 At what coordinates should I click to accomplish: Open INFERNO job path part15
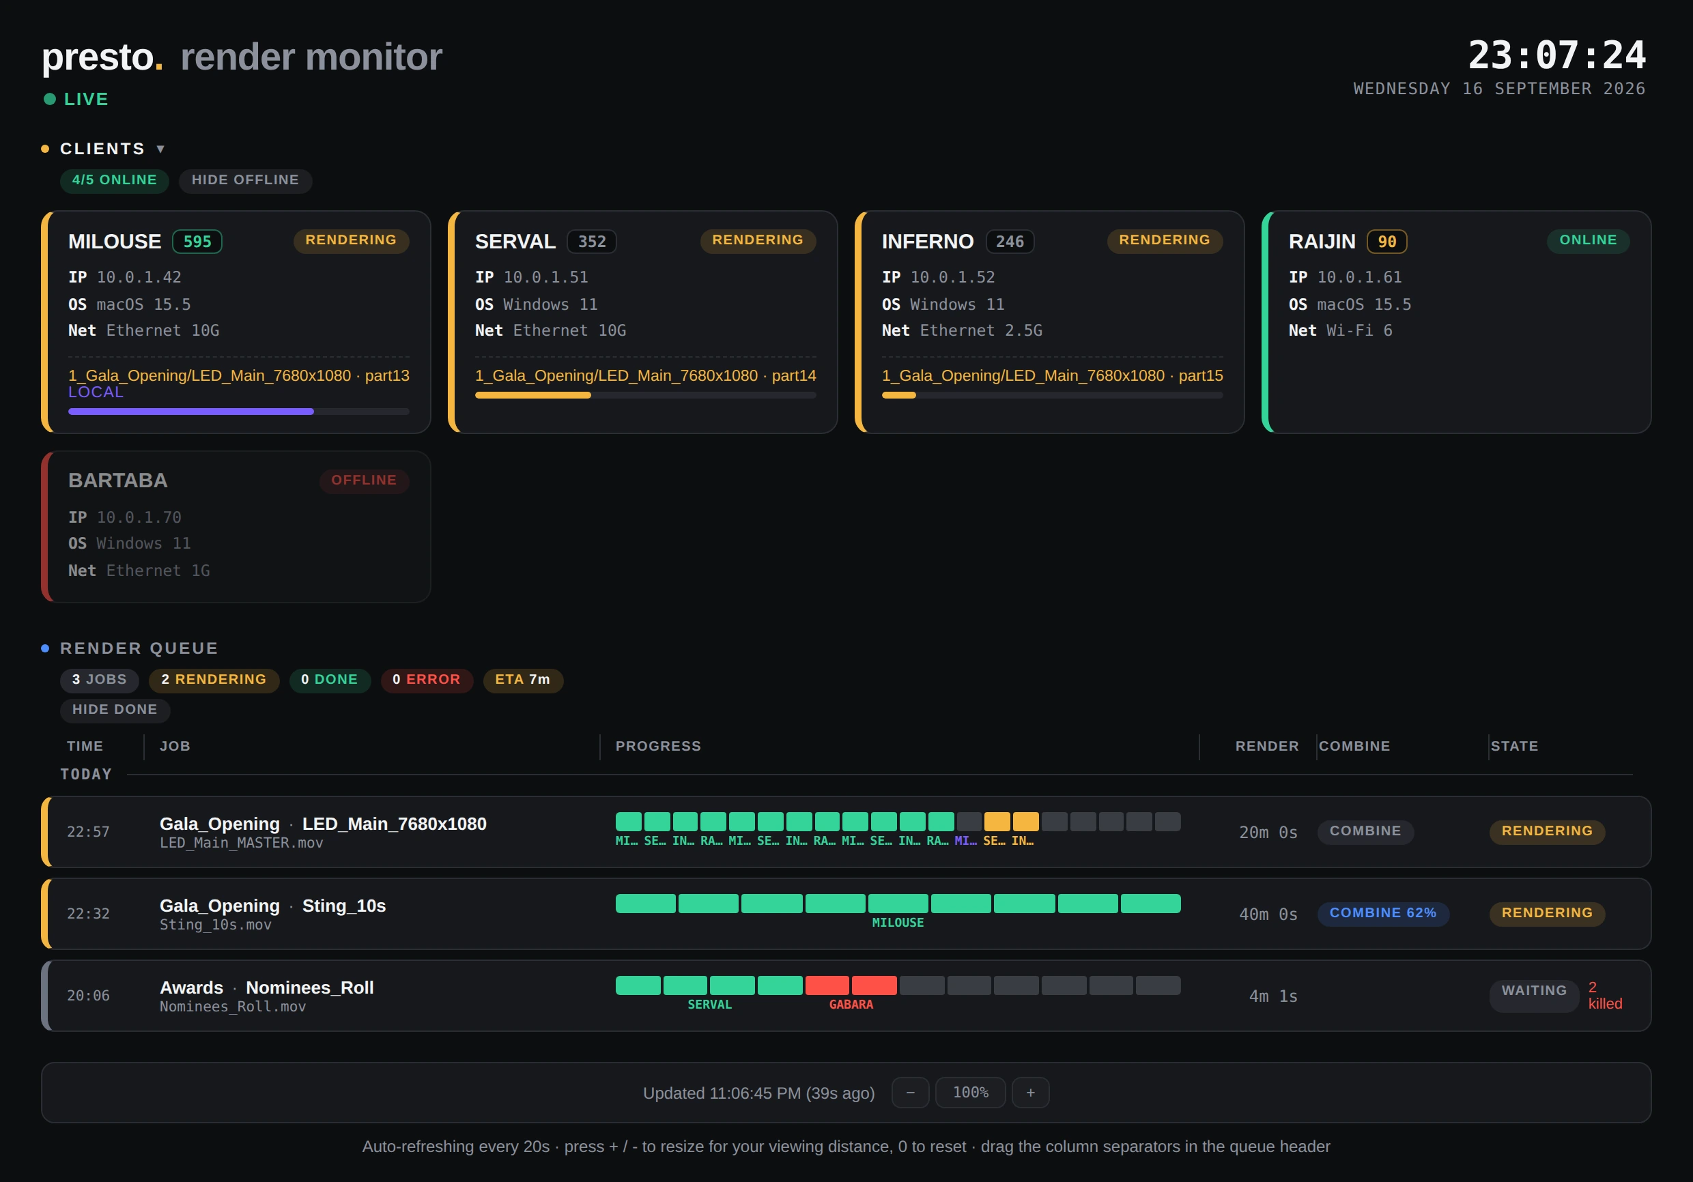1052,375
